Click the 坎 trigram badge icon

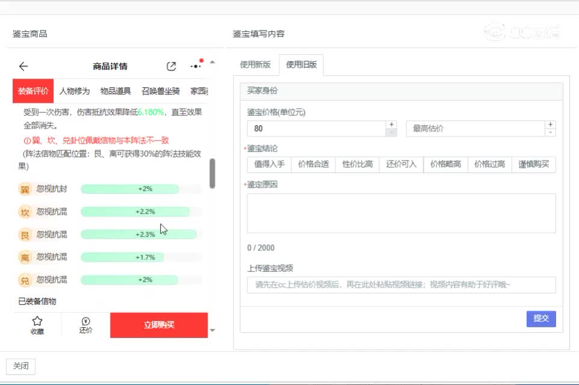coord(25,212)
